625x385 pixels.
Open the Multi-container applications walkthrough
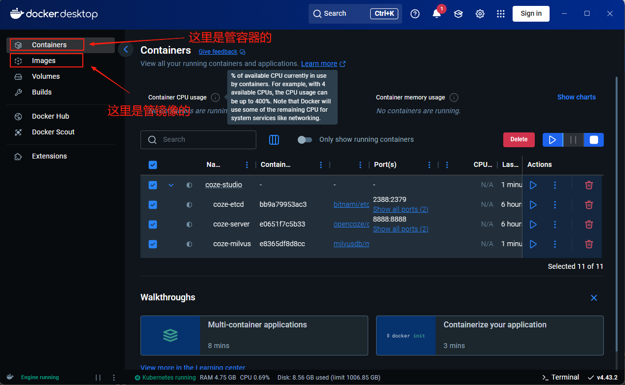click(254, 336)
